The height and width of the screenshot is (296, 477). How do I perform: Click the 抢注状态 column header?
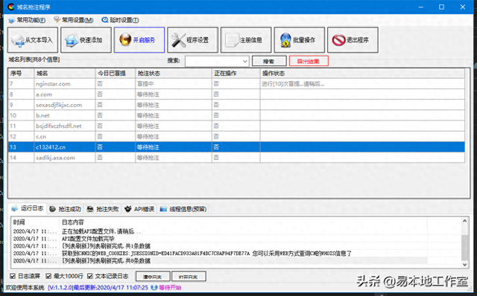pyautogui.click(x=174, y=73)
